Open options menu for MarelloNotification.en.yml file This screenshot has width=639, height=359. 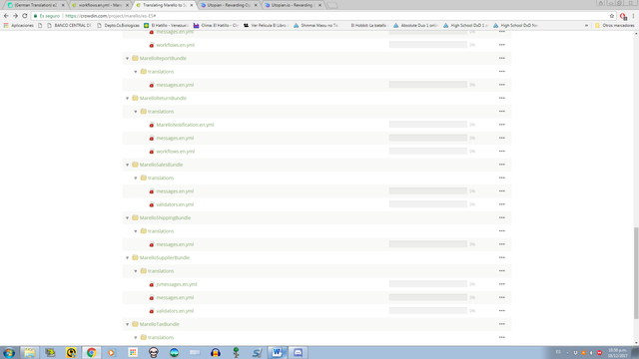[501, 125]
